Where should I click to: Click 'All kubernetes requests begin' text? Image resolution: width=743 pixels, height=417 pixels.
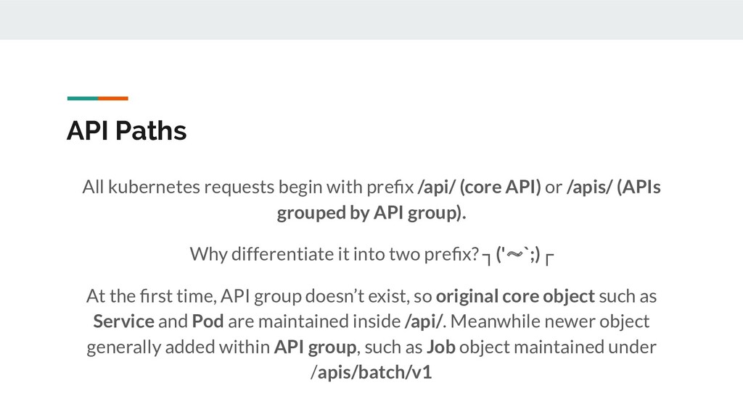point(178,187)
